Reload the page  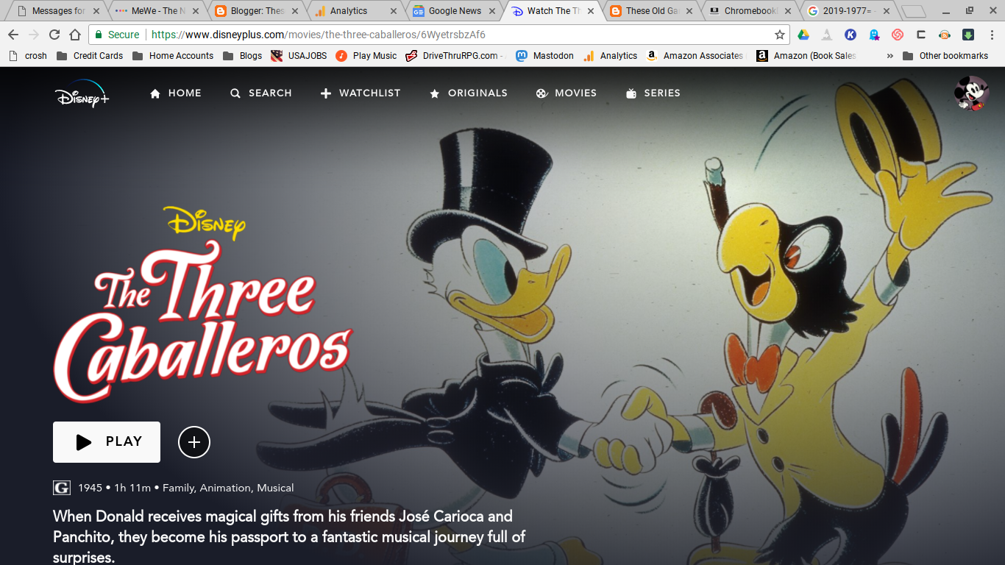(54, 35)
